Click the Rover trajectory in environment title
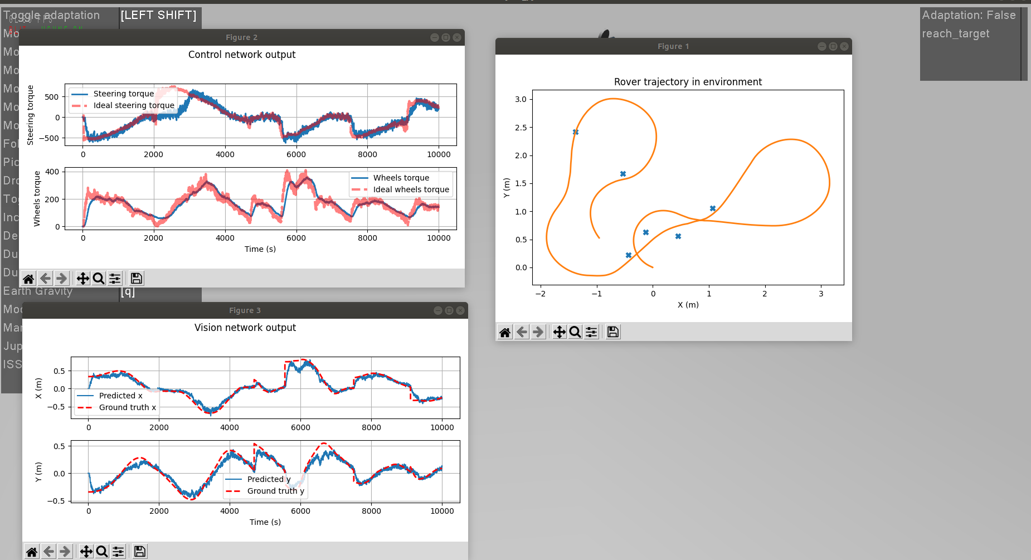Viewport: 1031px width, 560px height. (688, 82)
